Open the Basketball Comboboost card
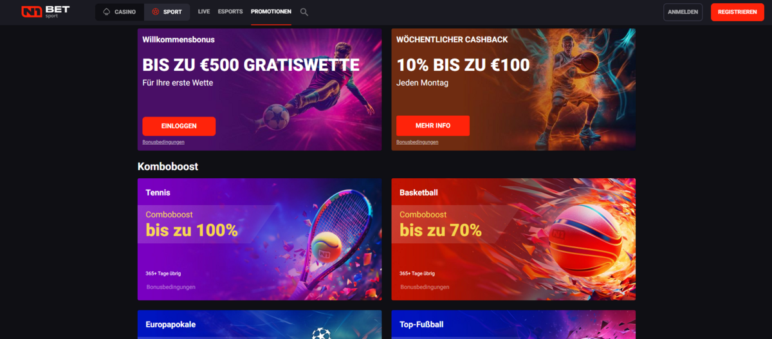The height and width of the screenshot is (339, 772). [513, 239]
